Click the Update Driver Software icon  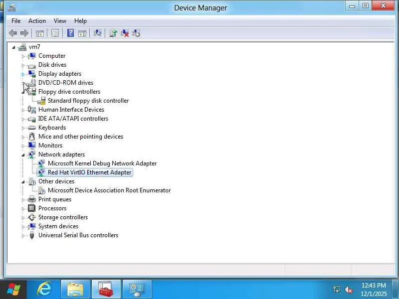coord(113,33)
